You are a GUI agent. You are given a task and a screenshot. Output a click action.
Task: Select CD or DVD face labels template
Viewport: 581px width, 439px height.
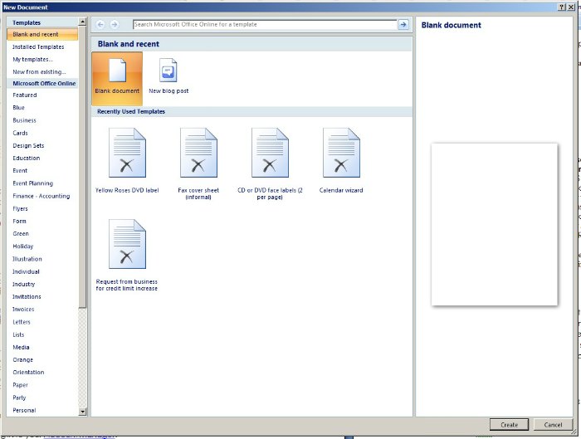tap(270, 163)
